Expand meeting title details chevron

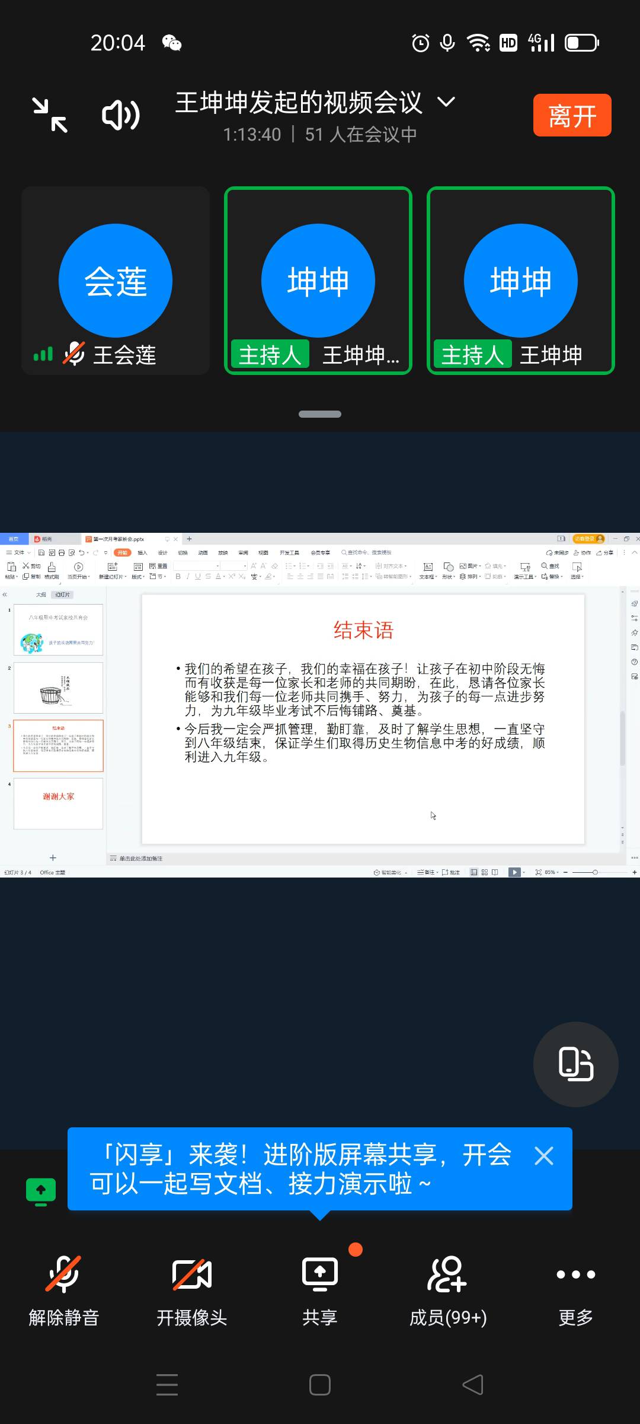pos(446,102)
